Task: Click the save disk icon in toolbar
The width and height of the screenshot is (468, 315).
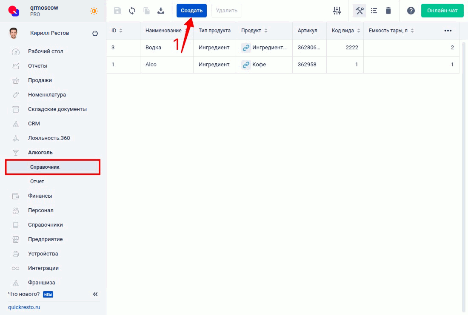Action: (117, 11)
